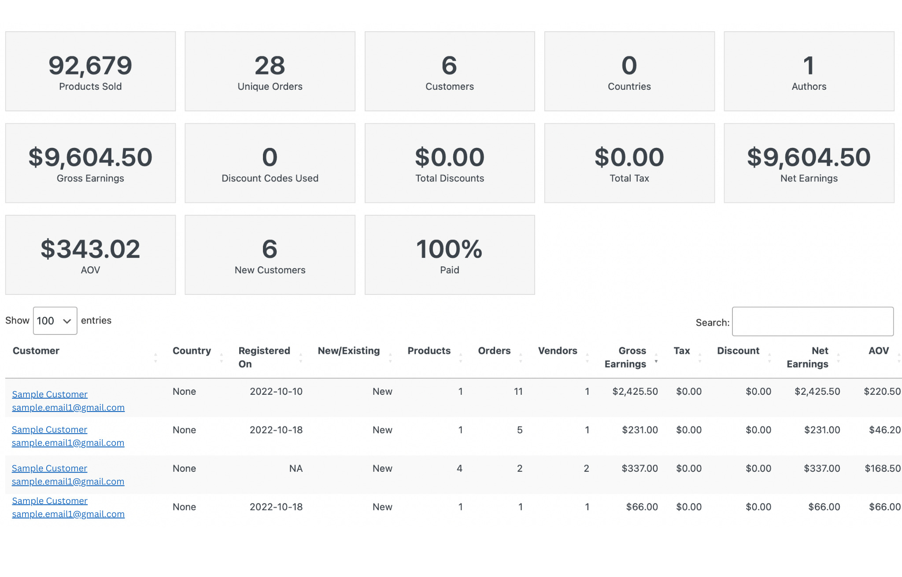902x577 pixels.
Task: Open the Show entries dropdown
Action: click(55, 321)
